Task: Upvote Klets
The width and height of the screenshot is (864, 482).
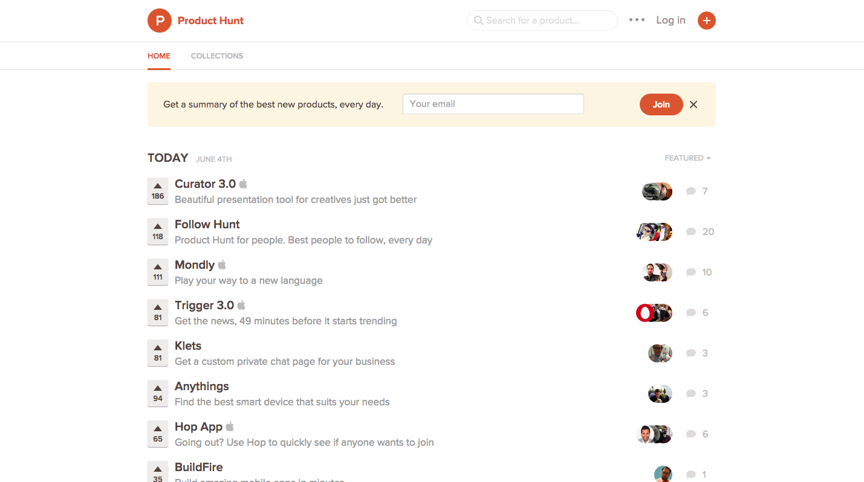Action: tap(158, 353)
